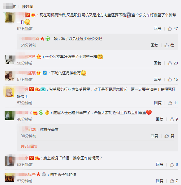The height and width of the screenshot is (185, 181).
Task: Reply to the 你有多高层 comment
Action: 154,136
